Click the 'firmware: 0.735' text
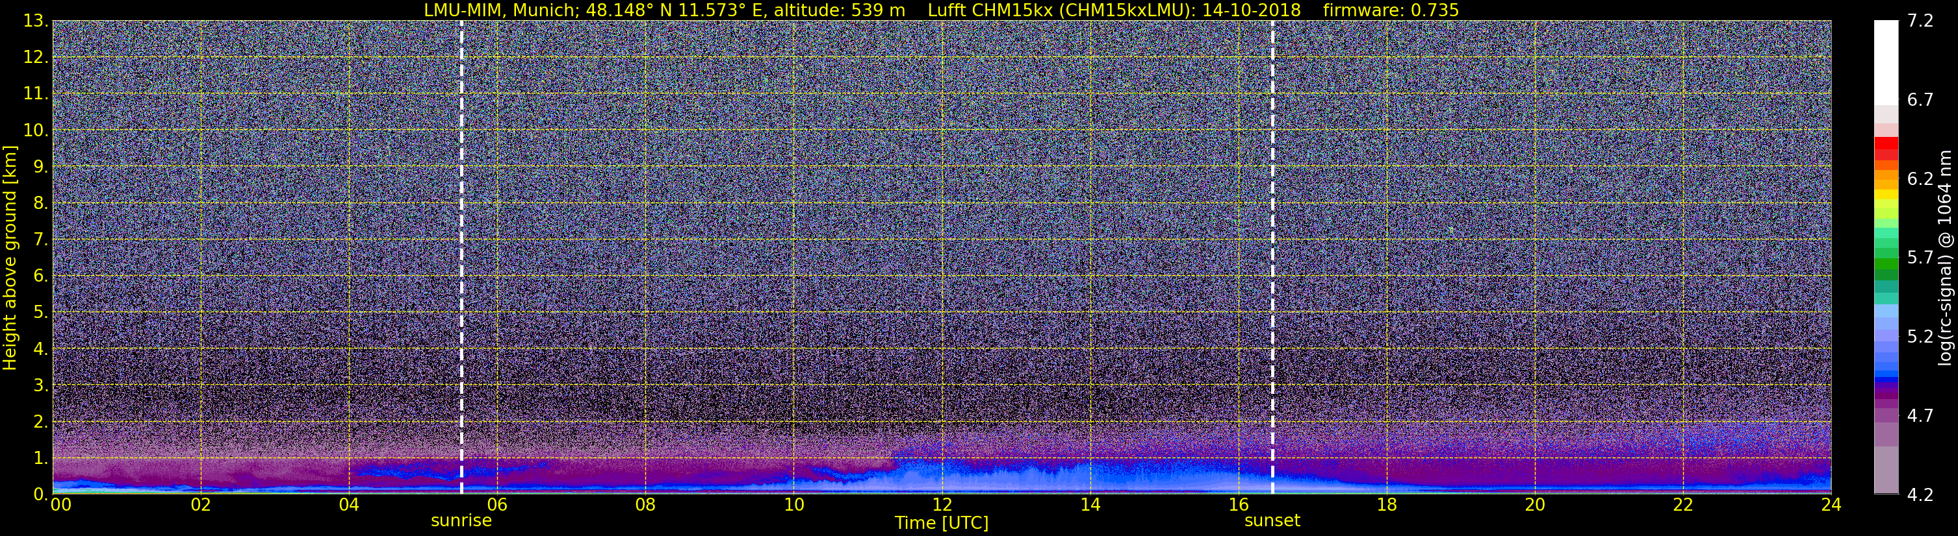The width and height of the screenshot is (1958, 536). pos(1391,10)
